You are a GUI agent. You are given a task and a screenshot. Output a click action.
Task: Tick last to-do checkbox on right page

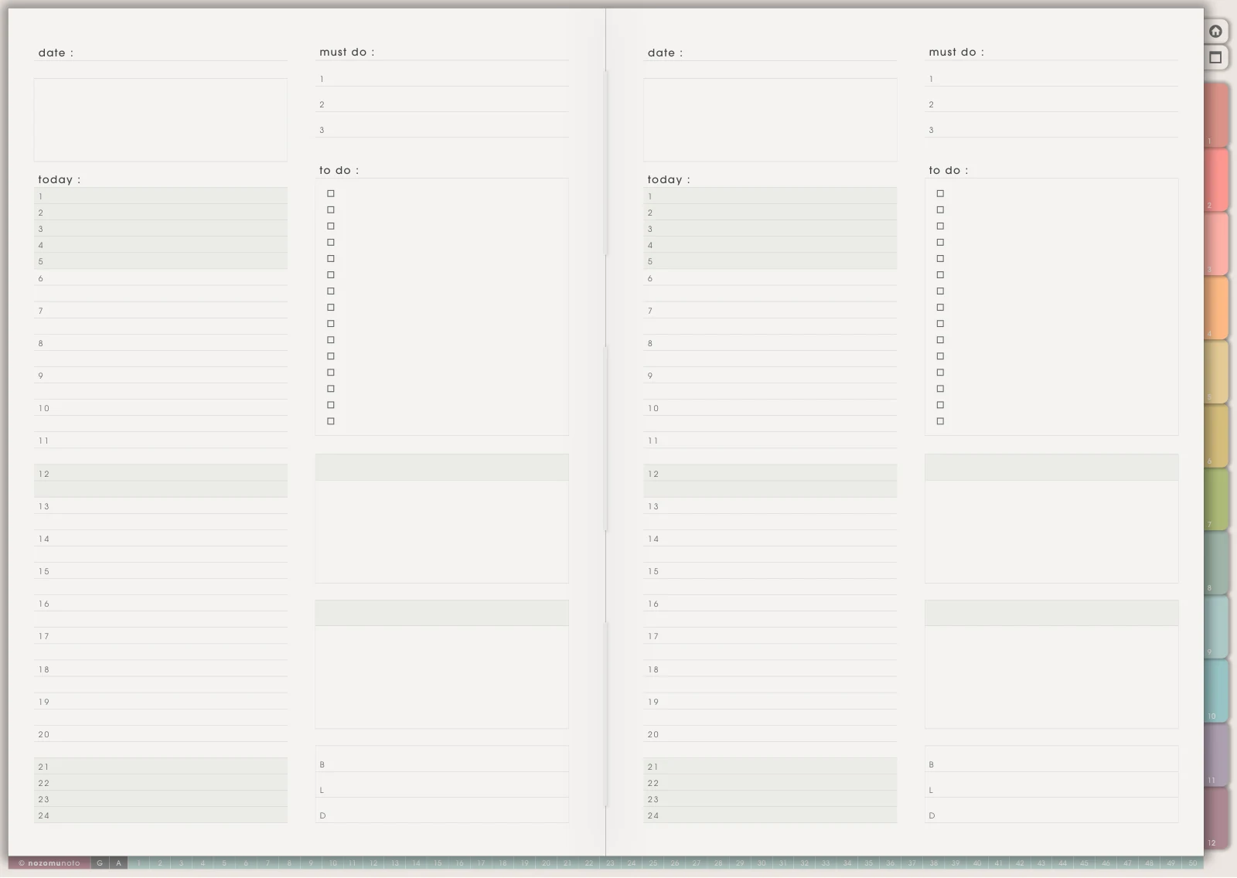940,421
